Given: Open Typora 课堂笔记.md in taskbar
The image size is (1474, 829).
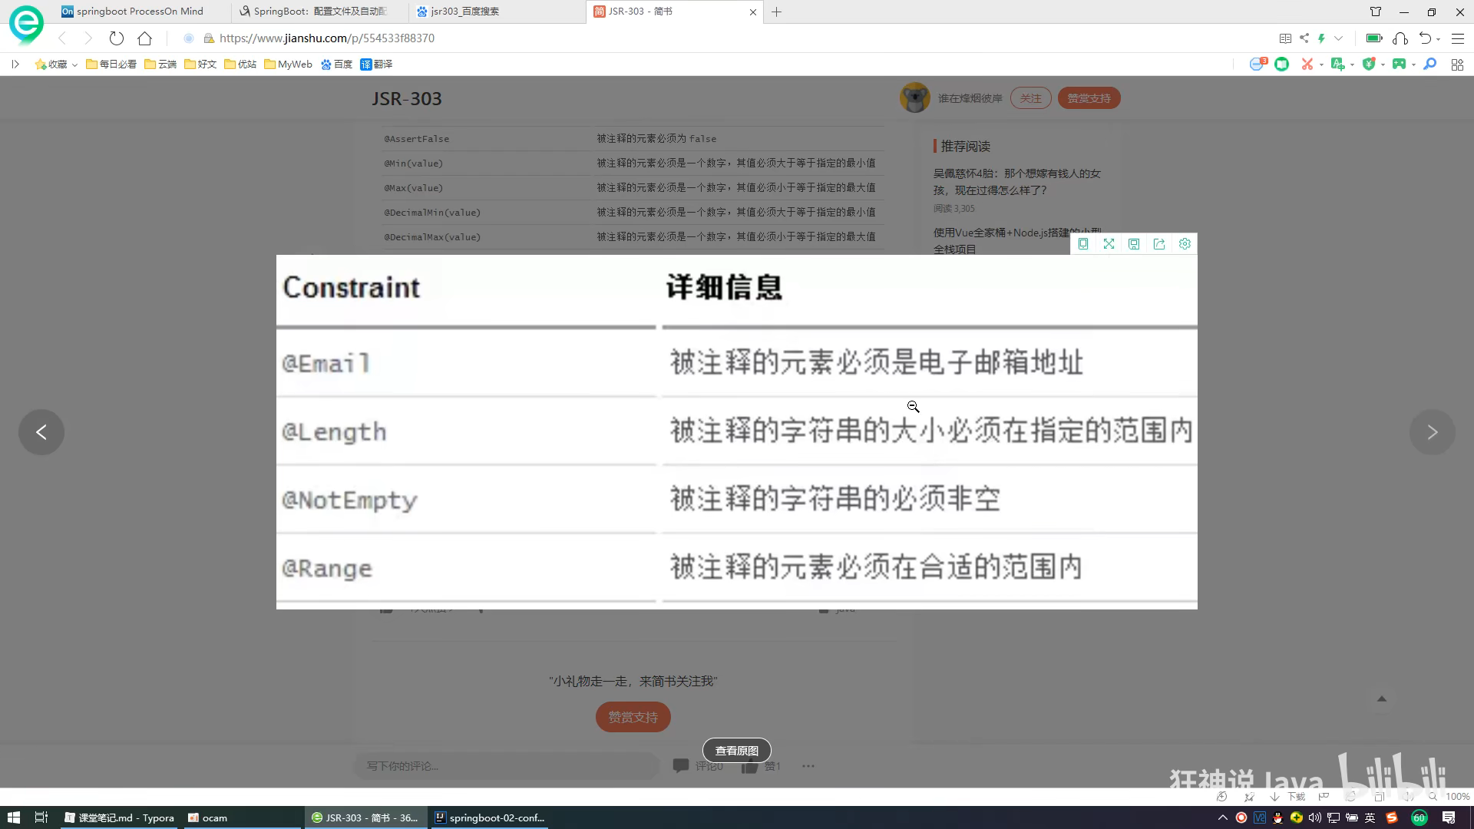Looking at the screenshot, I should 119,817.
